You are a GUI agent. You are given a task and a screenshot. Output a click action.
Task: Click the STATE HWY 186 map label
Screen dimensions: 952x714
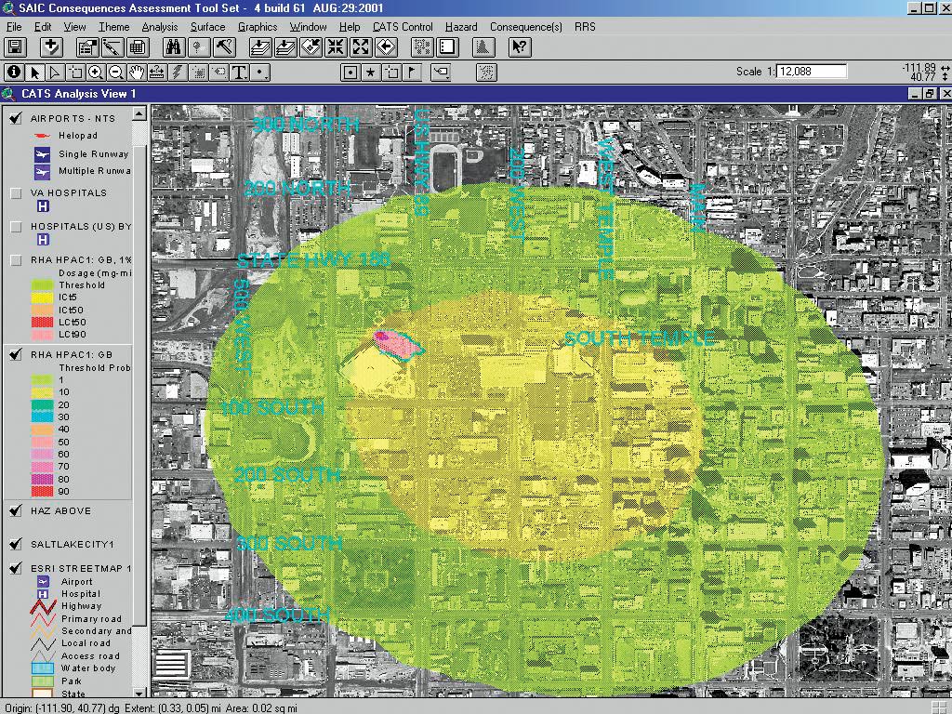(313, 260)
